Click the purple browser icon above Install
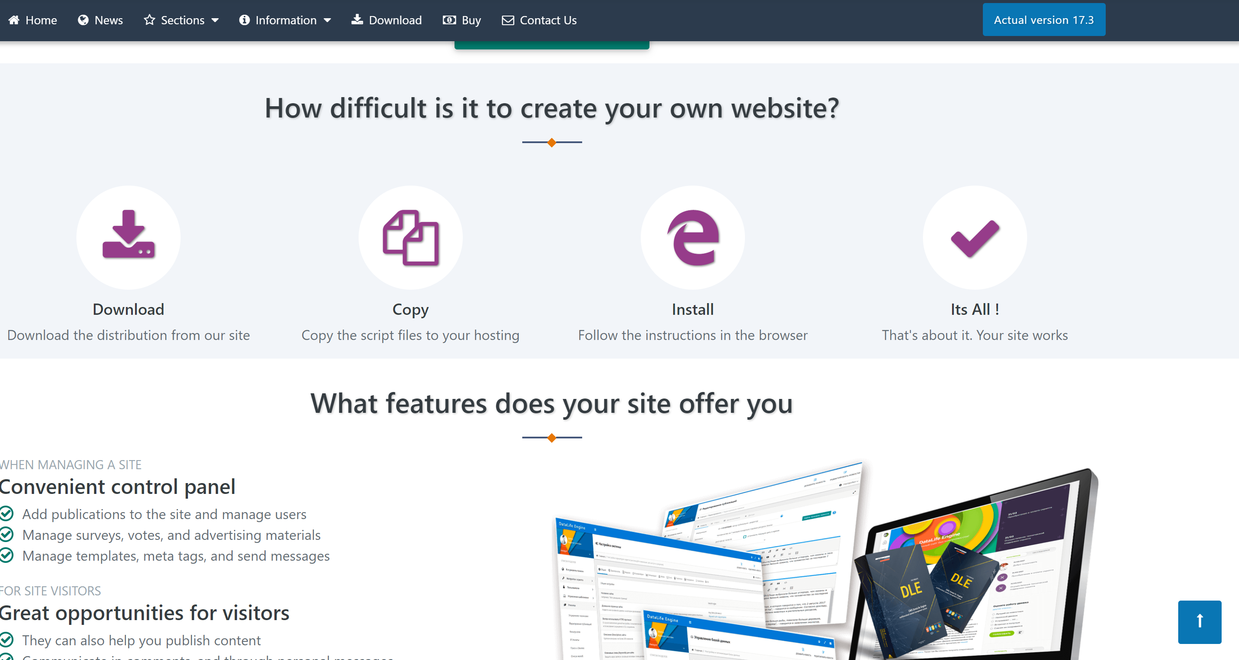Screen dimensions: 1239x660 (692, 237)
